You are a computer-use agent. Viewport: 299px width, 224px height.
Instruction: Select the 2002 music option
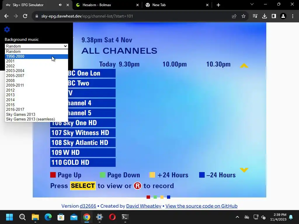(x=36, y=66)
